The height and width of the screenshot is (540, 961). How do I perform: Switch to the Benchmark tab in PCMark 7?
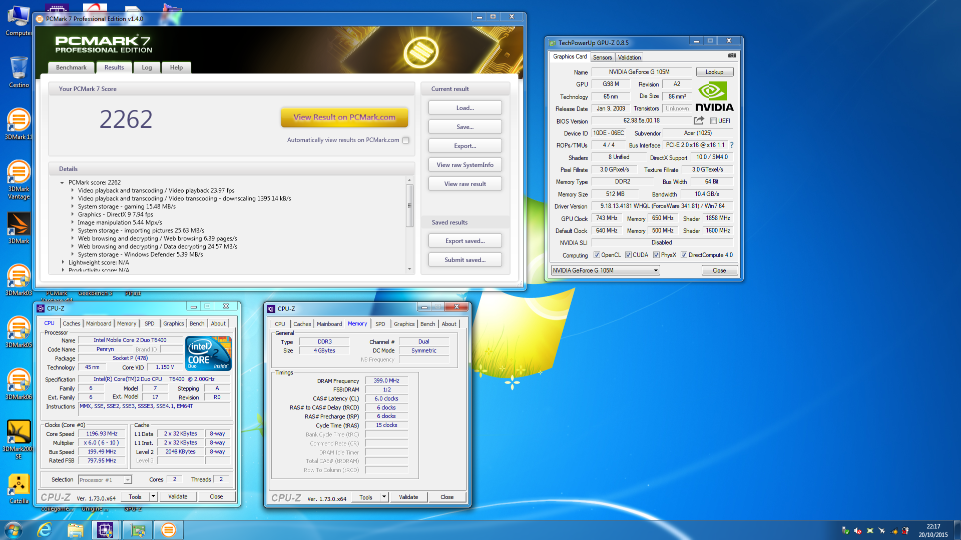coord(71,67)
